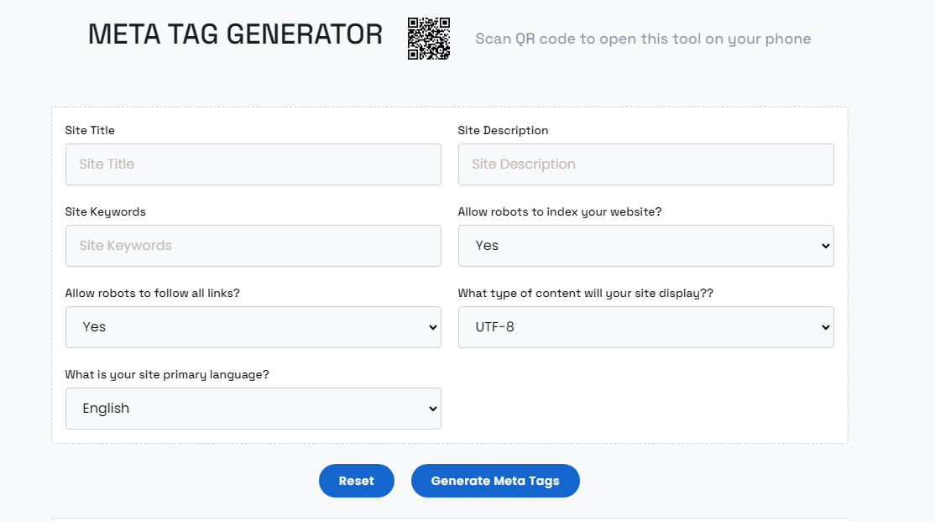The width and height of the screenshot is (935, 521).
Task: Focus the Site Title input field
Action: click(253, 164)
